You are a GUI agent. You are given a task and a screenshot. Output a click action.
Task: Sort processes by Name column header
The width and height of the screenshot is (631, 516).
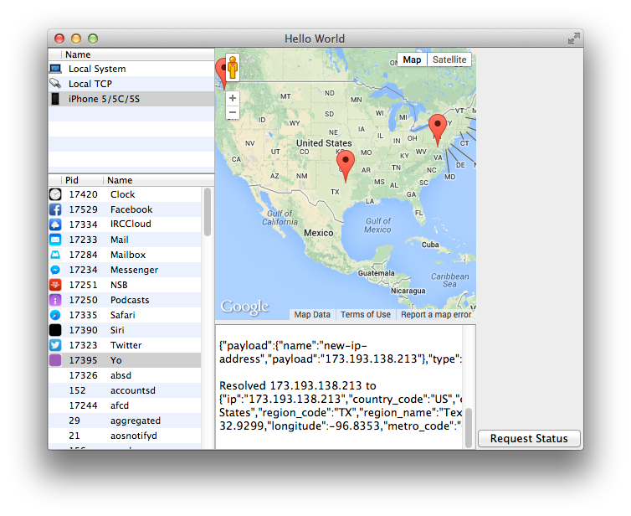[158, 180]
